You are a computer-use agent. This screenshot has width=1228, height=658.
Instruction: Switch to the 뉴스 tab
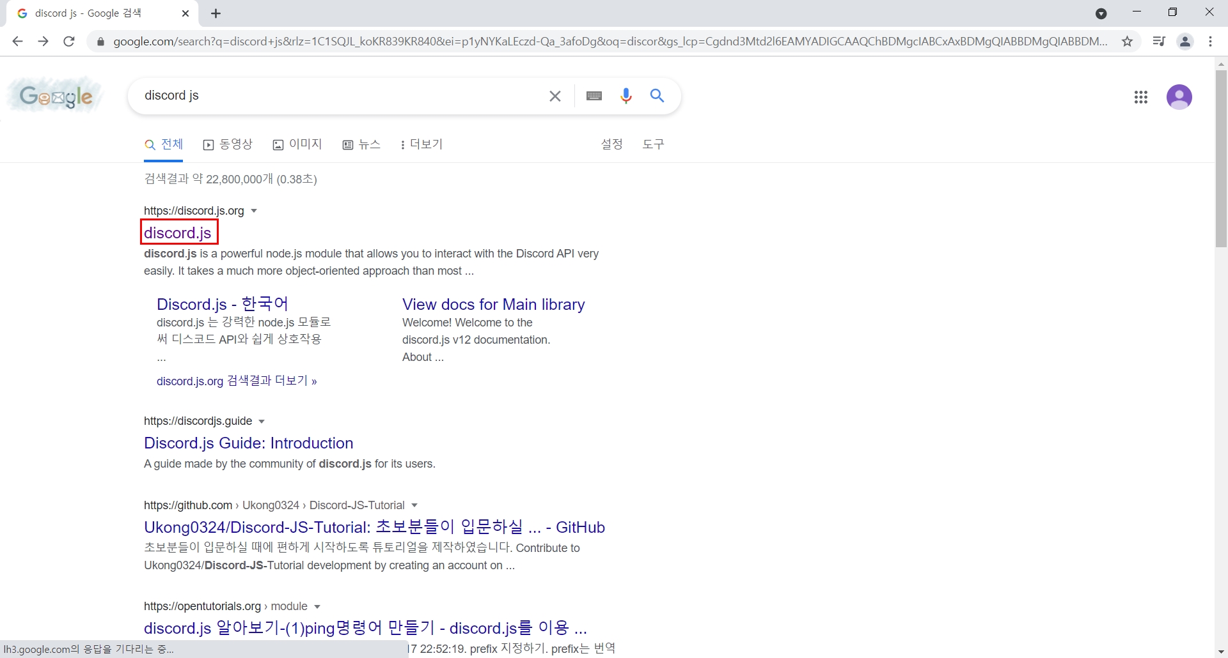(361, 144)
